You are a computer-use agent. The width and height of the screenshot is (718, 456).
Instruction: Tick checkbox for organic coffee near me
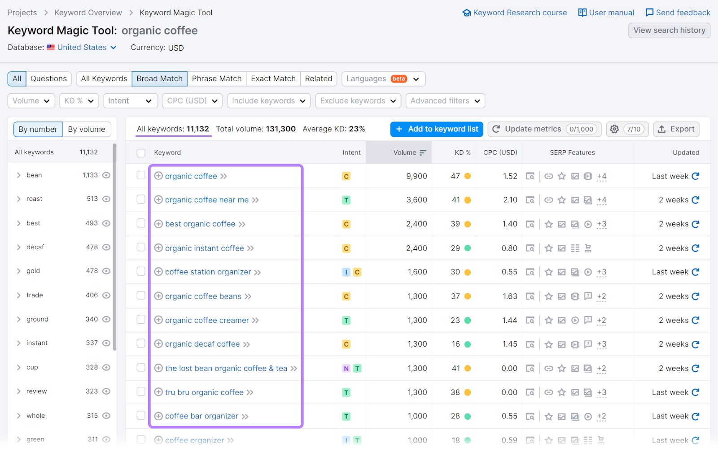tap(141, 199)
